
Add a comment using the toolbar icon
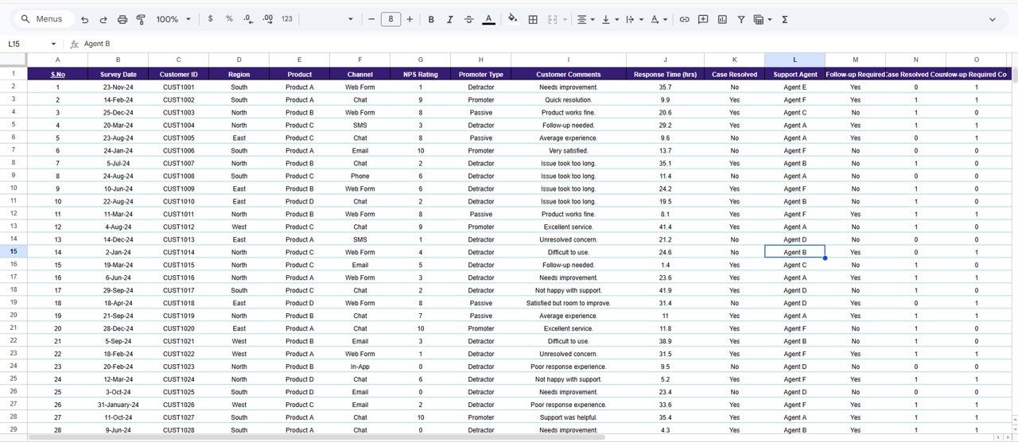pyautogui.click(x=703, y=19)
